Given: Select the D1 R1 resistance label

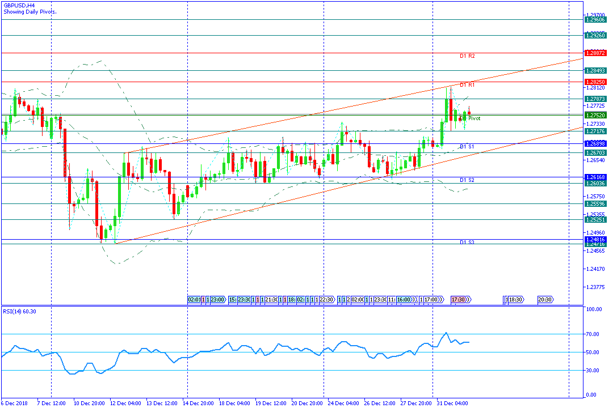Looking at the screenshot, I should [x=467, y=85].
